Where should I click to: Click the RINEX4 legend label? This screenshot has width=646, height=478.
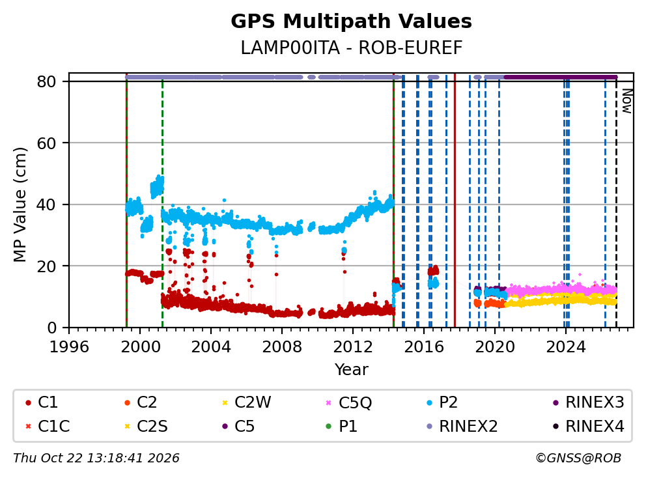click(595, 426)
